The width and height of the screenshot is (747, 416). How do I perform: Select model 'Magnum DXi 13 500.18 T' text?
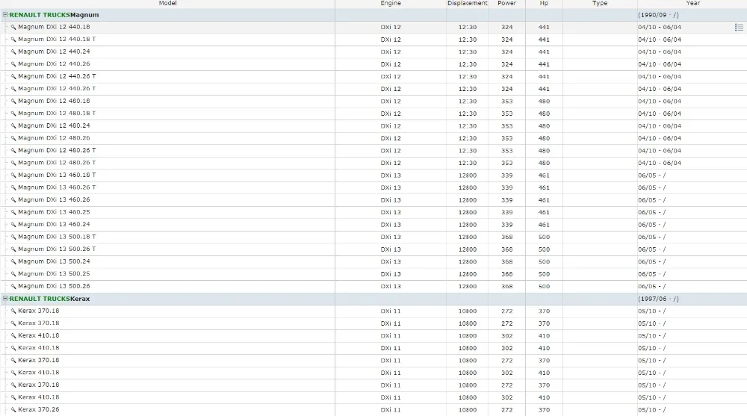tap(57, 237)
